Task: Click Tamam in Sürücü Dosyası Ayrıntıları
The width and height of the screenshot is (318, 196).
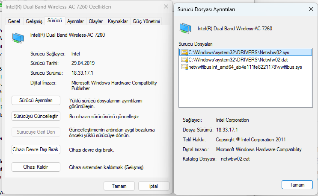Action: point(297,185)
